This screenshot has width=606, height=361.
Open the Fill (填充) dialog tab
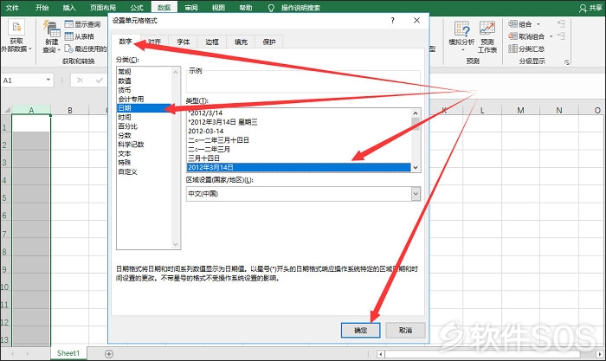click(x=241, y=42)
